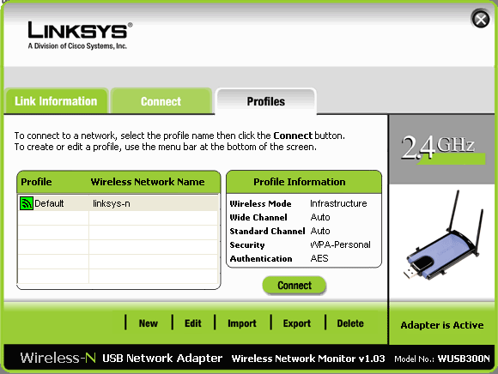Click the Wireless Network Name column header
This screenshot has width=498, height=374.
tap(148, 182)
